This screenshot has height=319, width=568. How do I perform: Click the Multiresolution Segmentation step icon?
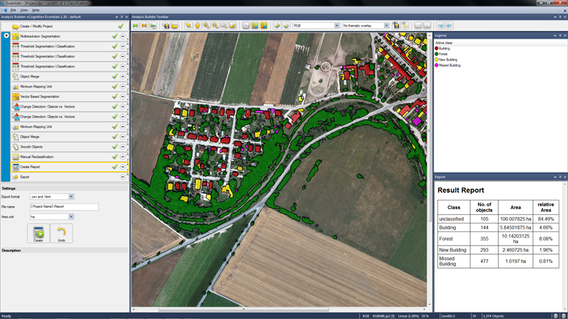click(16, 36)
